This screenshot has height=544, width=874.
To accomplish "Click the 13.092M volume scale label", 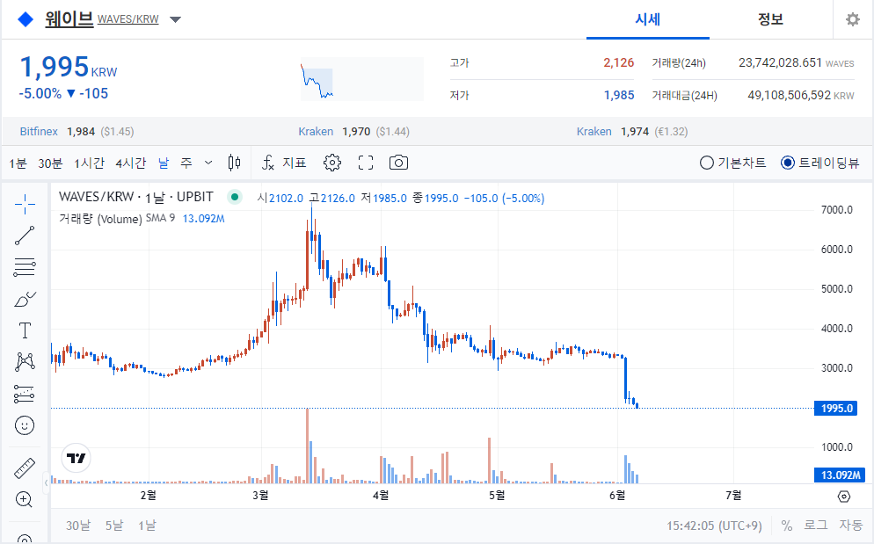I will click(x=840, y=475).
